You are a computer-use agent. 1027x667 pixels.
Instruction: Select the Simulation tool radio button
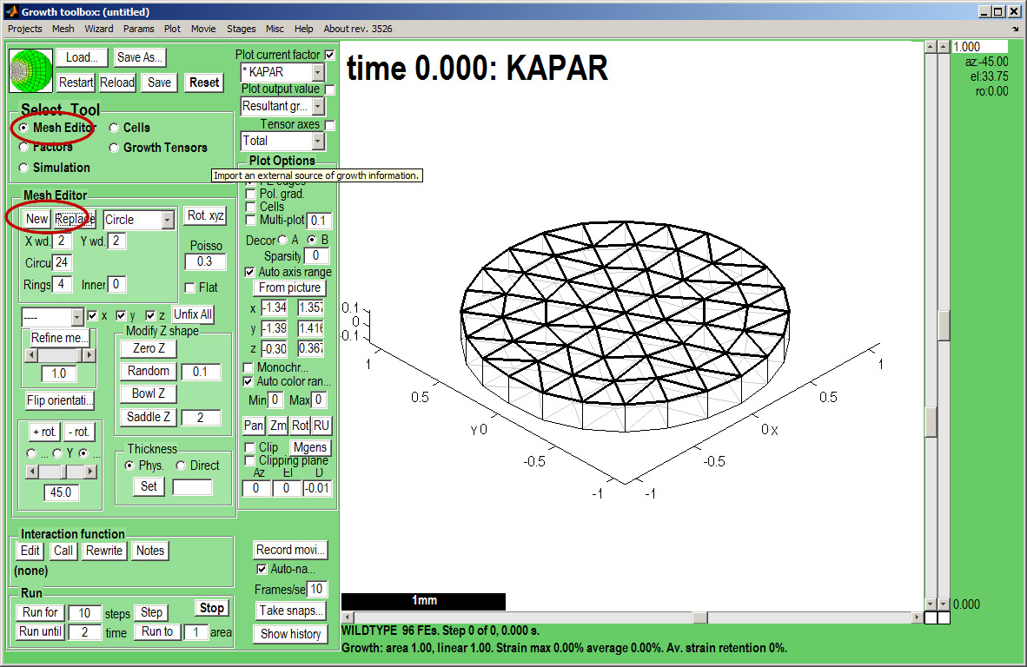pyautogui.click(x=23, y=168)
